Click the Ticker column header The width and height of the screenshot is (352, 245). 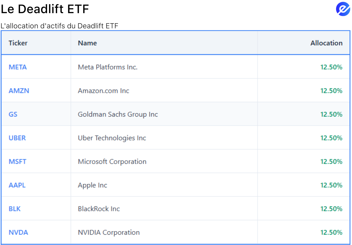18,43
